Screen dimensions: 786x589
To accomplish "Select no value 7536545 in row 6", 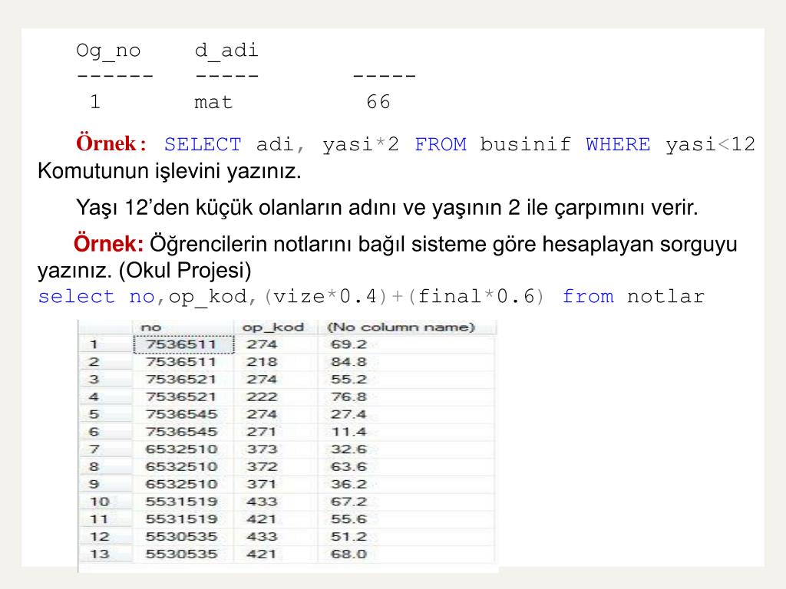I will [181, 432].
